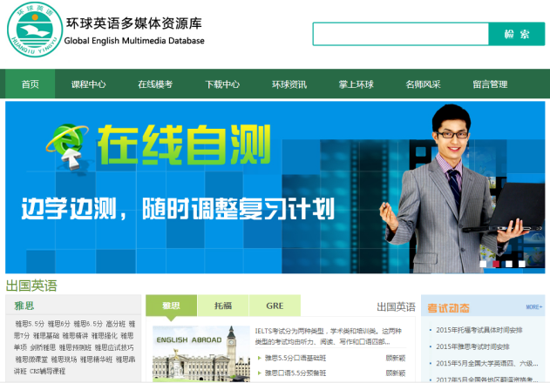
Task: Select the first carousel dot on banner
Action: (483, 264)
